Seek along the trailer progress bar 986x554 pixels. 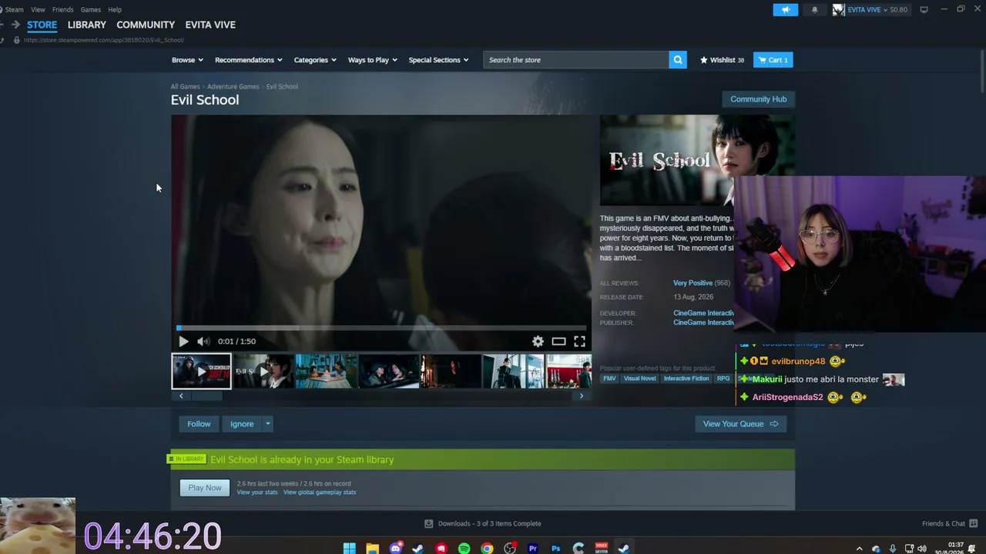pyautogui.click(x=381, y=328)
